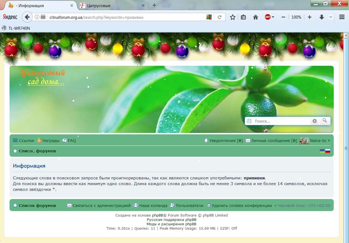Open a new browser tab
Image resolution: width=349 pixels, height=243 pixels.
click(x=154, y=5)
